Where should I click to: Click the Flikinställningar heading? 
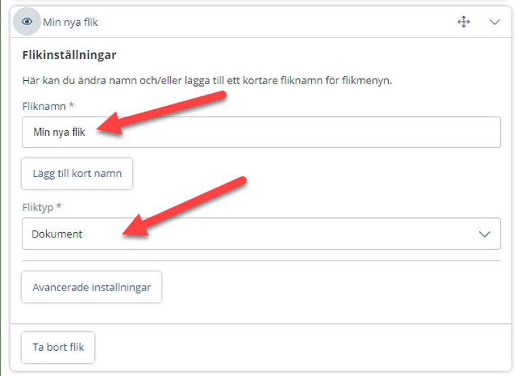(x=69, y=55)
